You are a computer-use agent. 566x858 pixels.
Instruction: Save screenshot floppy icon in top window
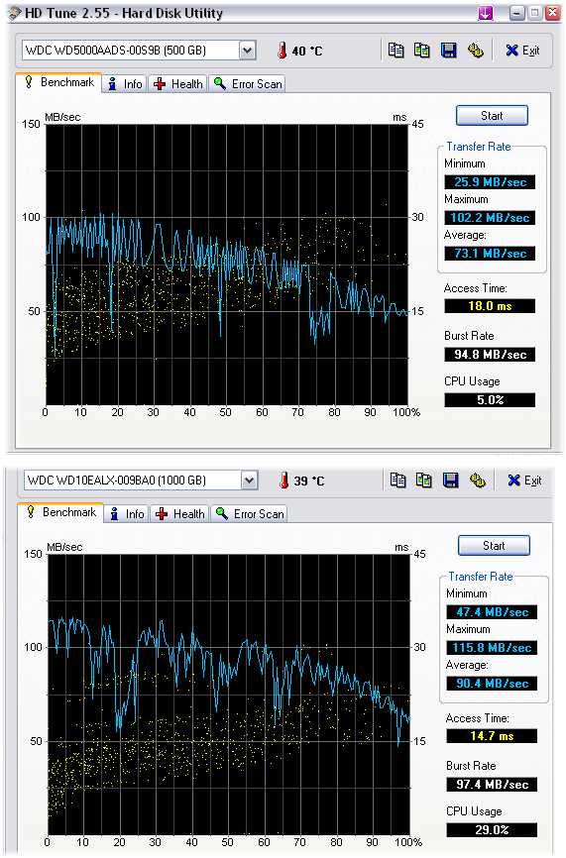click(x=449, y=51)
